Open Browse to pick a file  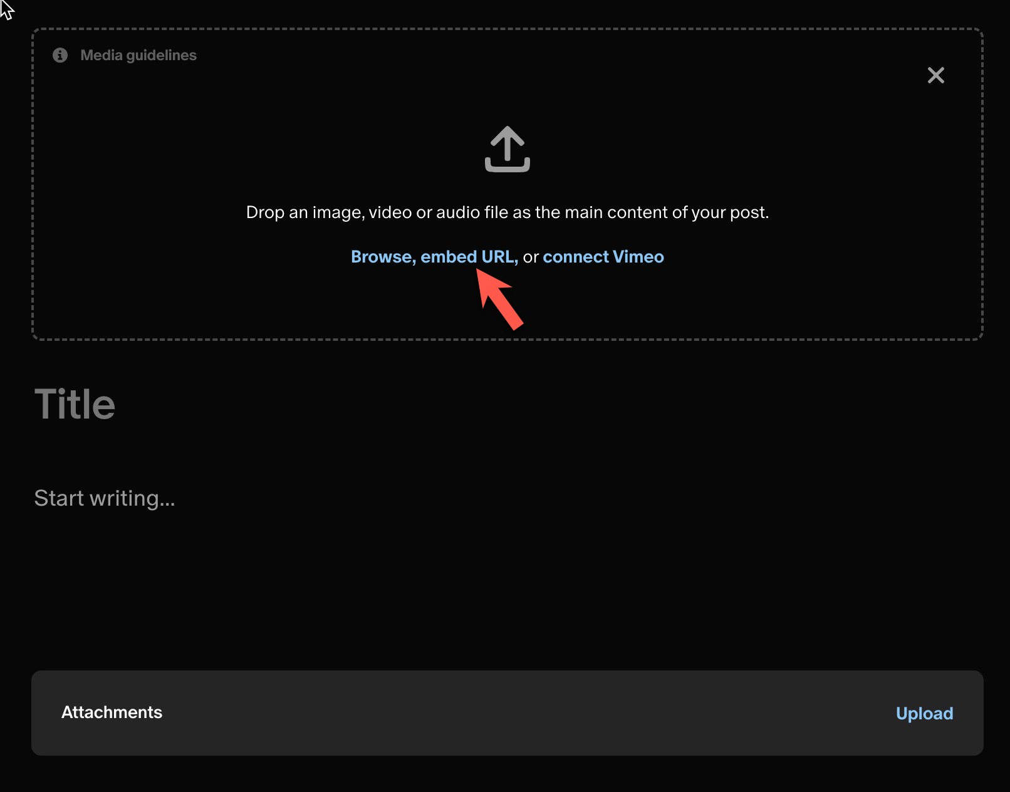click(x=381, y=256)
